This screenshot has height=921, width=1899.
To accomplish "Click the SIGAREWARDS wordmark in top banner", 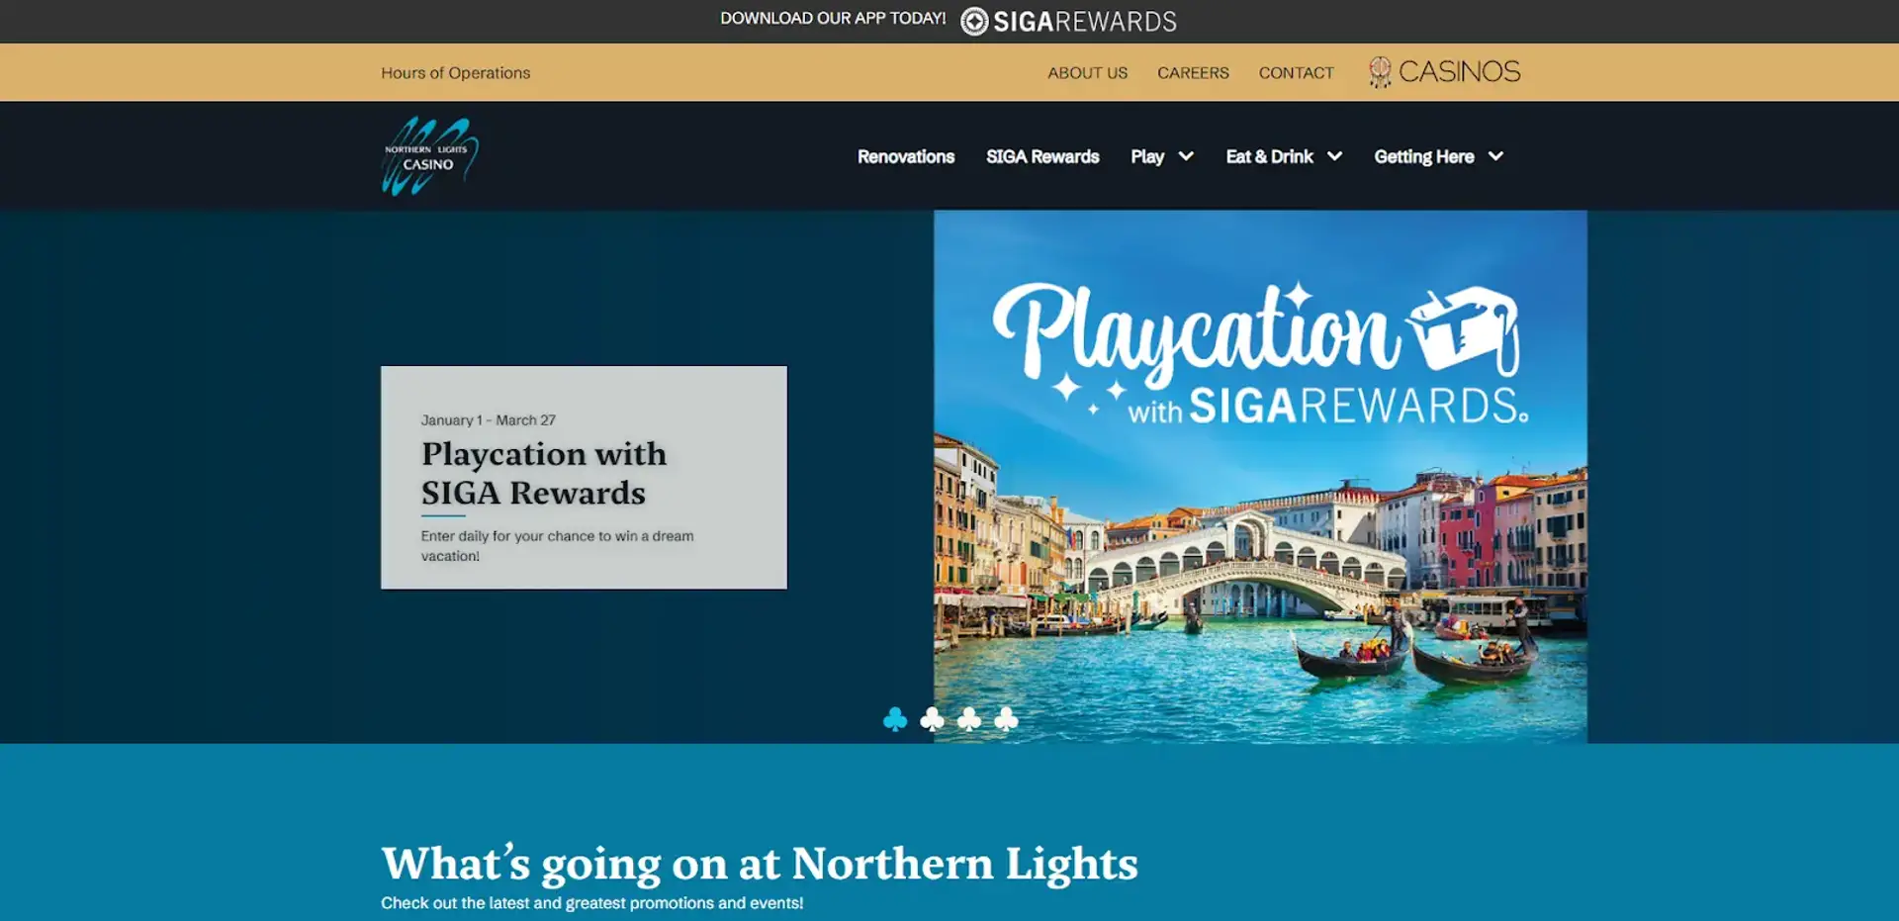I will (1085, 22).
